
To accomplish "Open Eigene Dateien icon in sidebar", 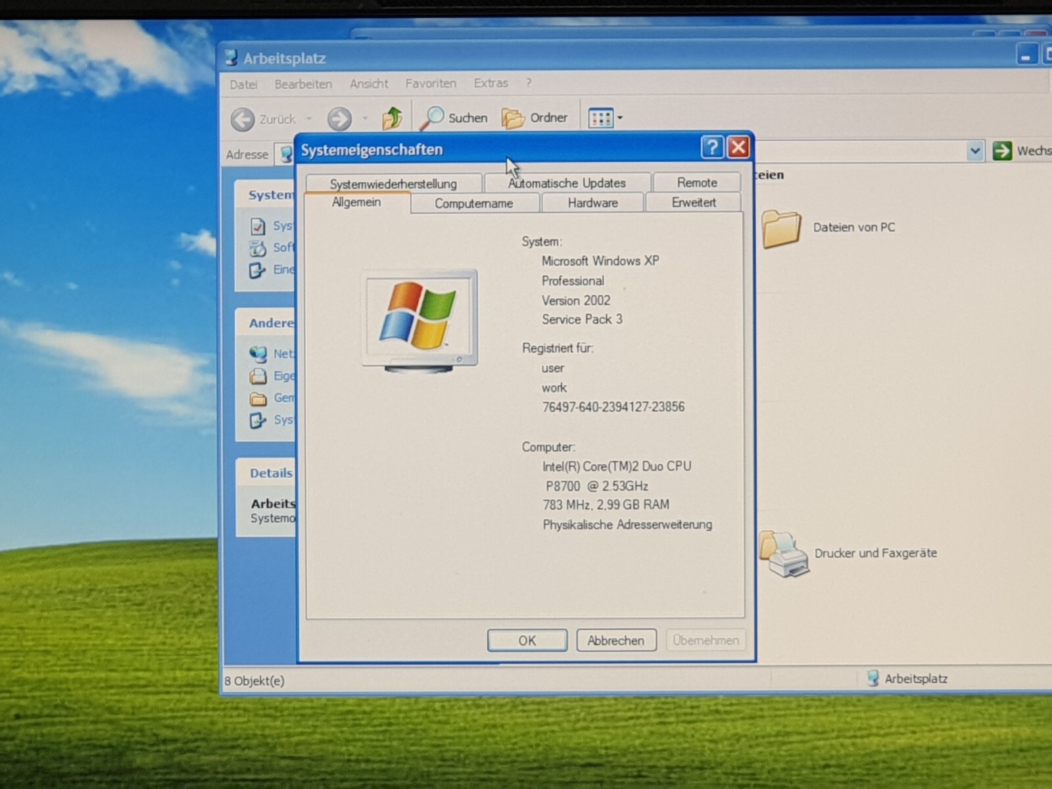I will [258, 376].
